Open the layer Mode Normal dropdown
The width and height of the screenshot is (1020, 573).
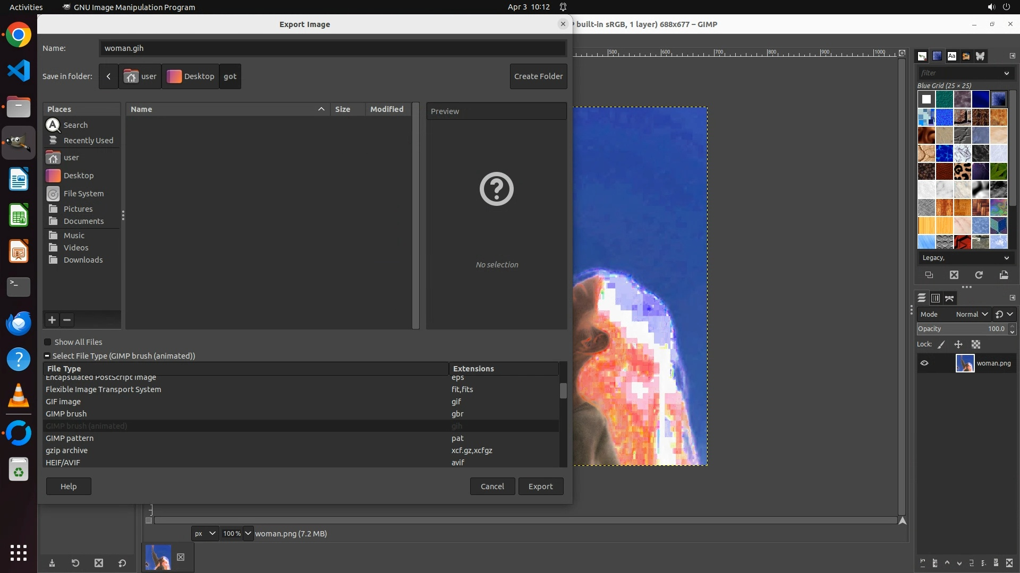(x=971, y=314)
